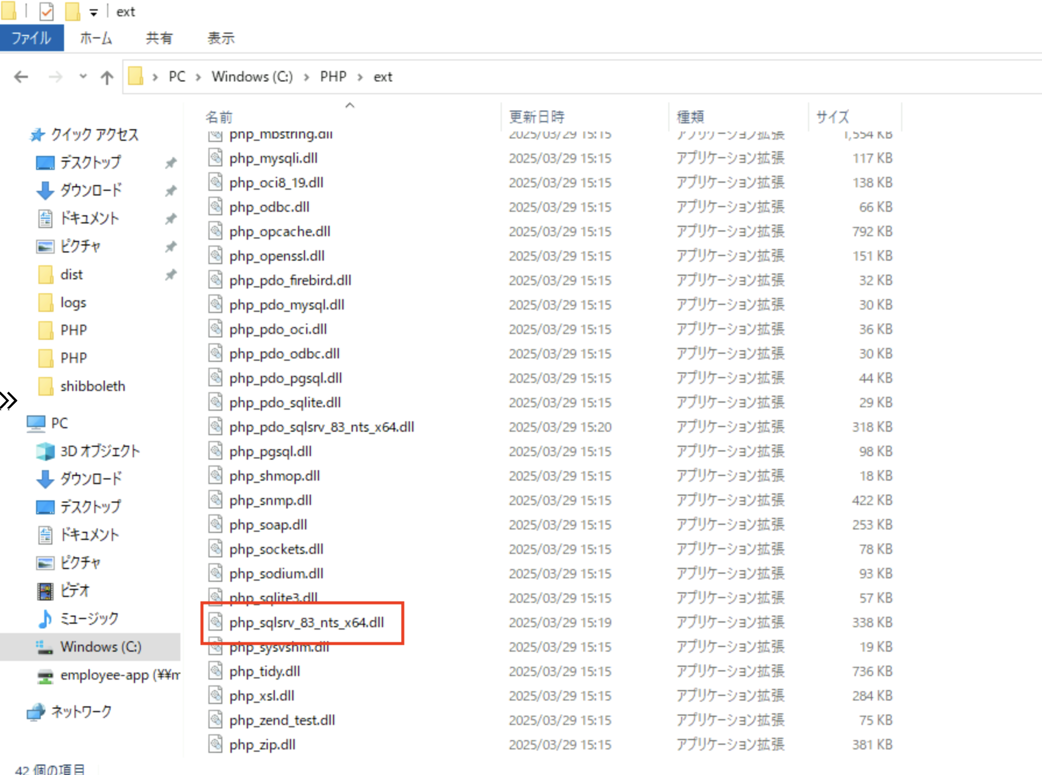Viewport: 1042px width, 775px height.
Task: Click the Forward navigation arrow
Action: tap(55, 77)
